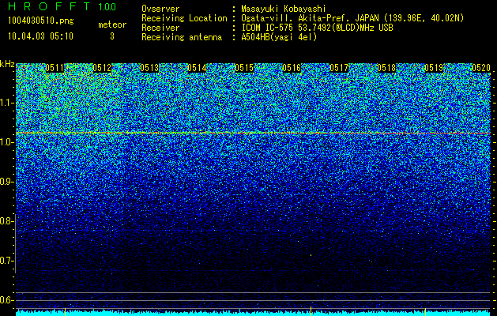Click the meteor count value 3

tap(112, 36)
